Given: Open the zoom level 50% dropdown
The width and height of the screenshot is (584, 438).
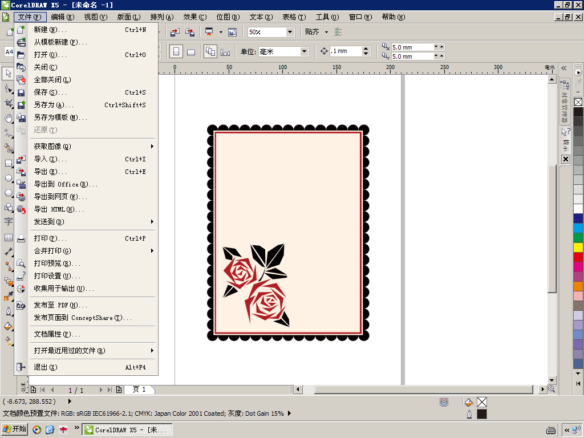Looking at the screenshot, I should click(x=290, y=32).
